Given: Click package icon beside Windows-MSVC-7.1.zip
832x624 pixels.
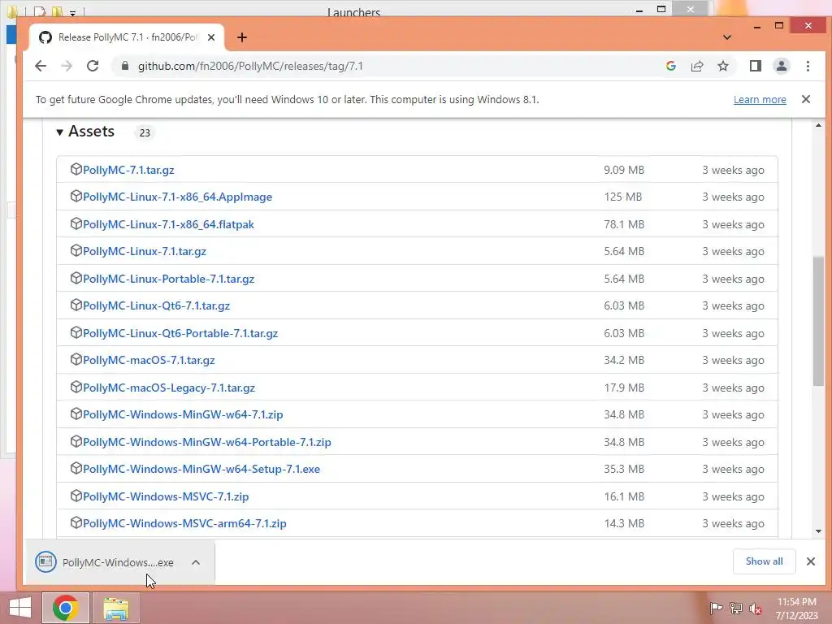Looking at the screenshot, I should (76, 496).
